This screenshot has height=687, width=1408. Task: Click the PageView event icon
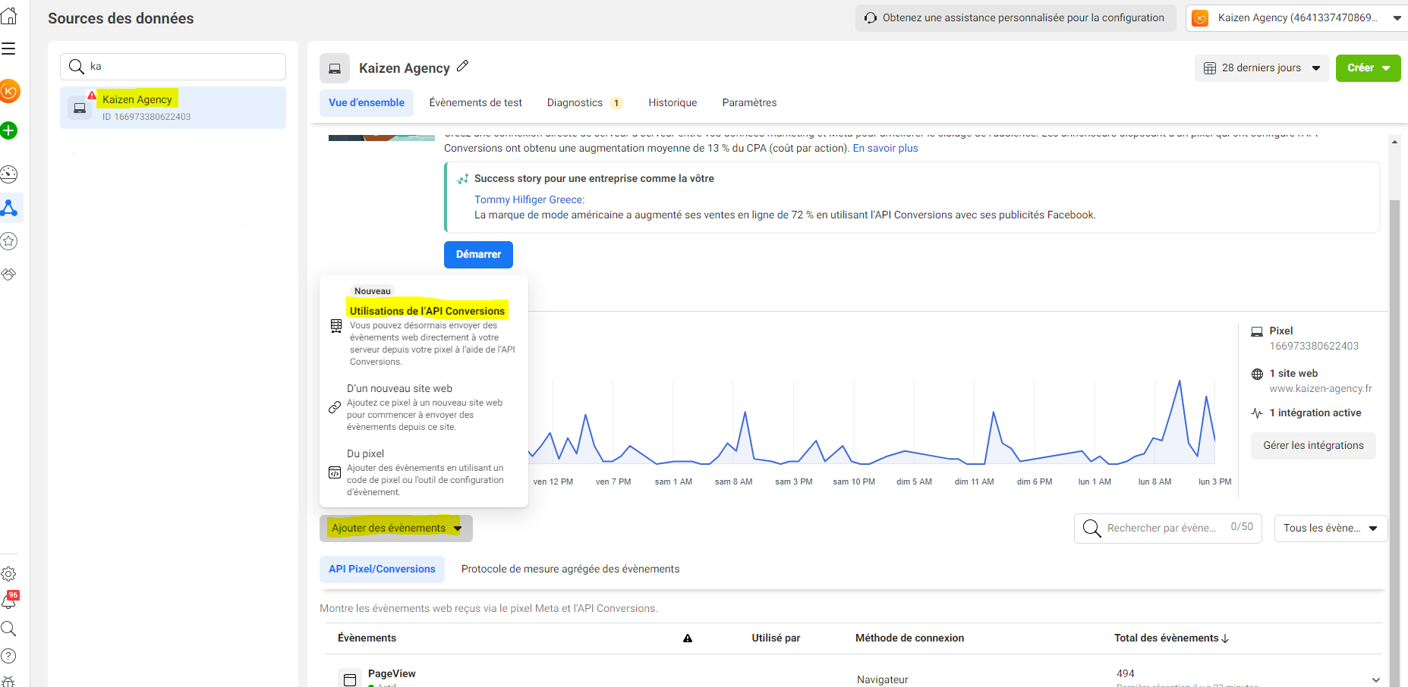pyautogui.click(x=350, y=679)
